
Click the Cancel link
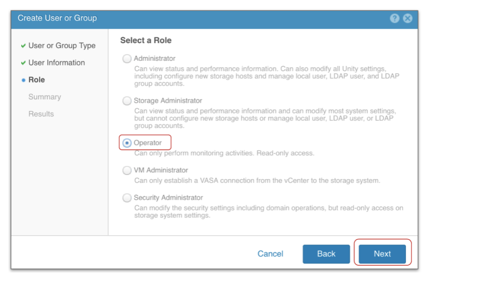coord(270,254)
